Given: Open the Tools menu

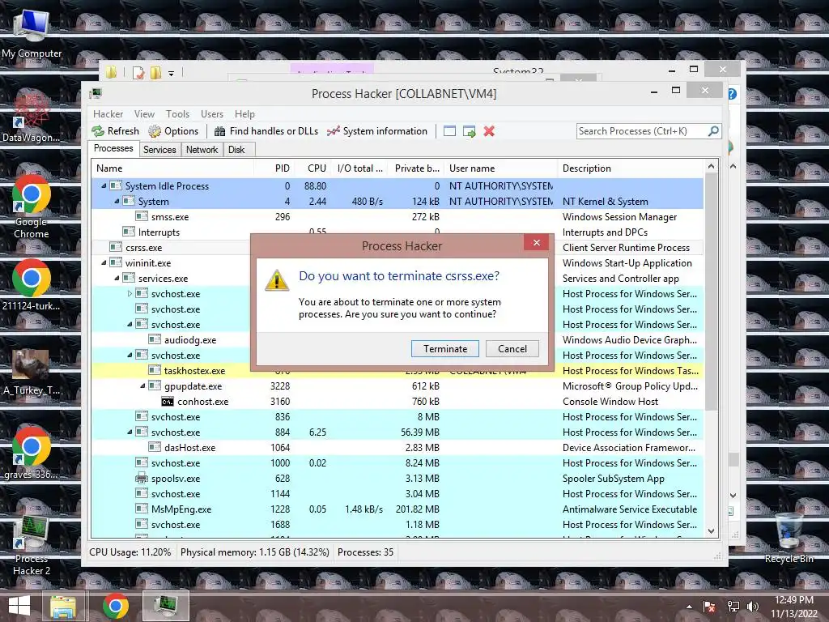Looking at the screenshot, I should [177, 113].
